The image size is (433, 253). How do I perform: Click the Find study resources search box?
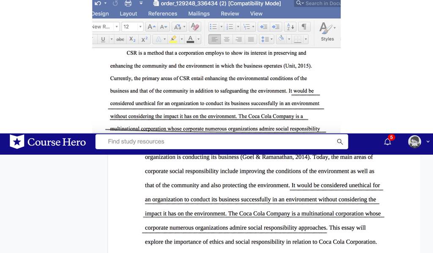point(222,142)
